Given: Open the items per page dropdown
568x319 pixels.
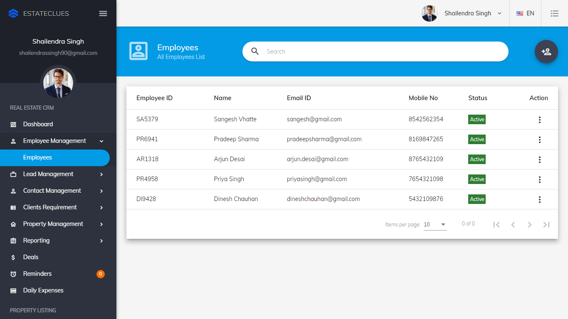Looking at the screenshot, I should click(435, 225).
